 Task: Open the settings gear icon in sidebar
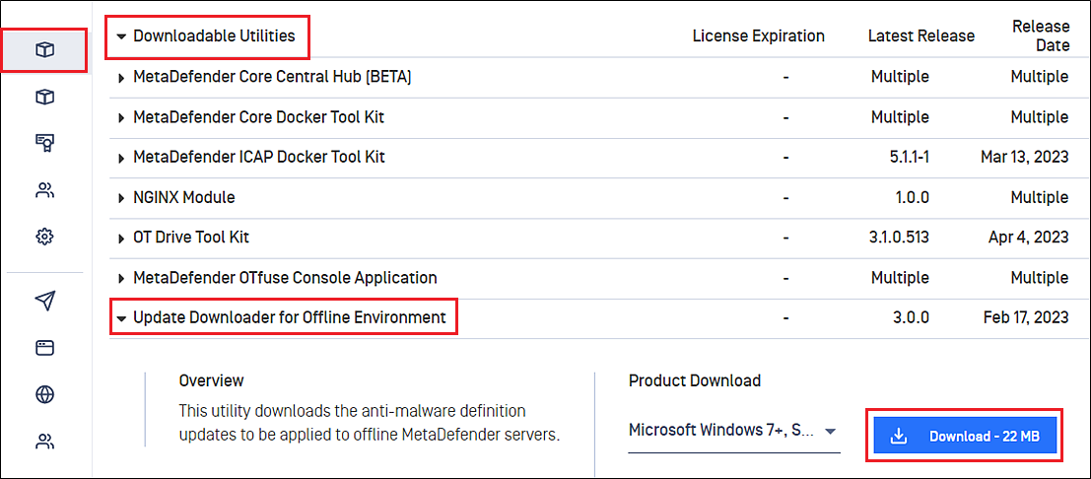point(44,237)
